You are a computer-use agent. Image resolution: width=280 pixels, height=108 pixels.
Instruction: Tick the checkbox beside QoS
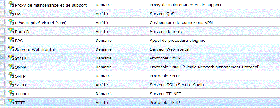click(2, 13)
